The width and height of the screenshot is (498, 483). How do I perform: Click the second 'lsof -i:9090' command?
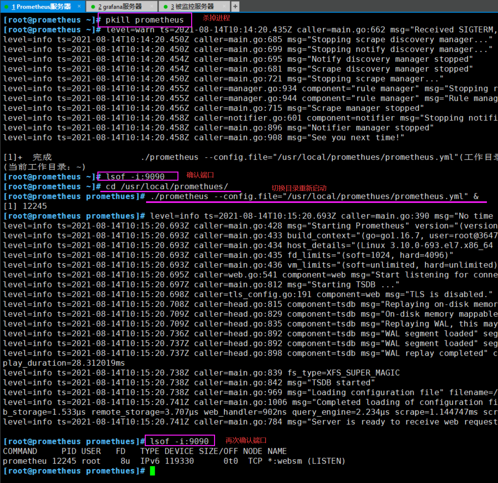tap(179, 441)
